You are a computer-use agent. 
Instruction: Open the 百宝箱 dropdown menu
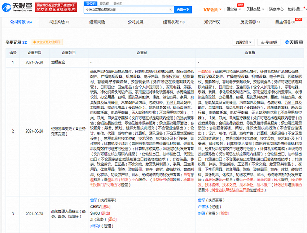tap(233, 9)
